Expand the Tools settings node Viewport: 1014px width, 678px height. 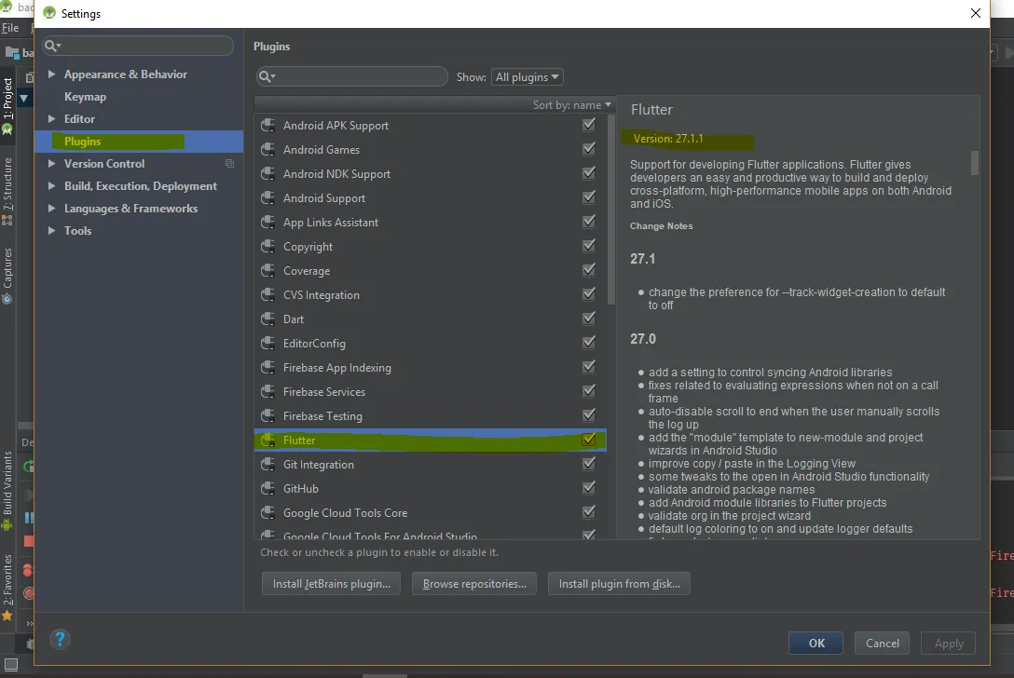(x=51, y=231)
